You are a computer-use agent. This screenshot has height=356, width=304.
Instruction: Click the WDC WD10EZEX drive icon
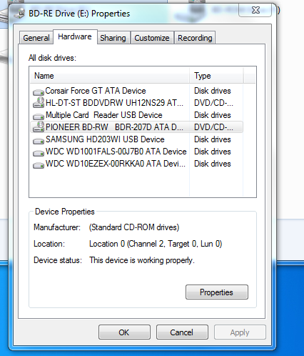point(39,164)
